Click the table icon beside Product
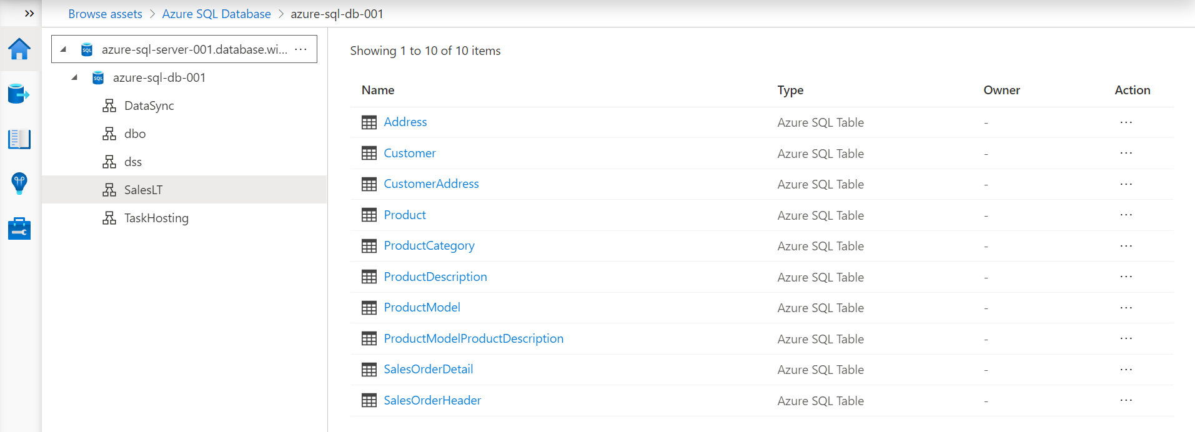The height and width of the screenshot is (432, 1195). click(x=369, y=215)
